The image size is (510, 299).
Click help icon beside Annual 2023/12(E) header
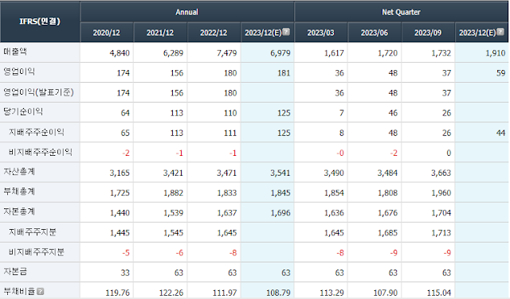286,32
